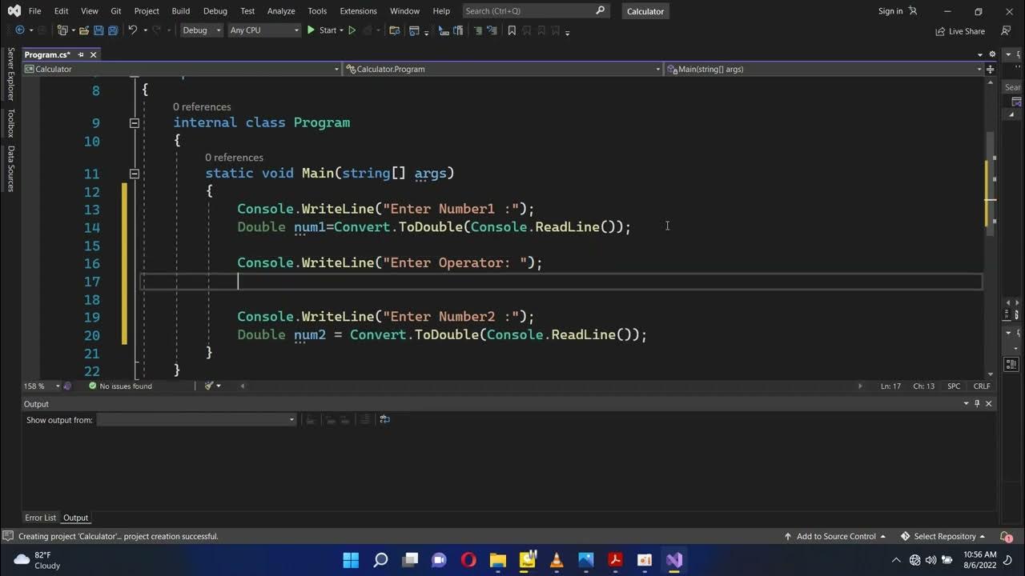Open the Calculator.Program type dropdown
The image size is (1025, 576).
[503, 69]
